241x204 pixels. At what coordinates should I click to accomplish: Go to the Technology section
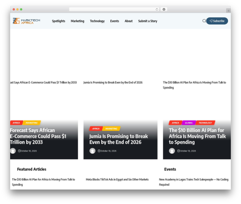click(97, 21)
